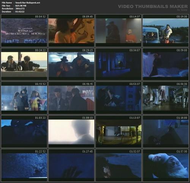Image resolution: width=190 pixels, height=183 pixels.
Task: Click the dark hand frame at 01:27:45
Action: pos(71,165)
